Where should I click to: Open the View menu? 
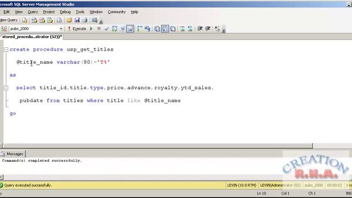pos(19,12)
